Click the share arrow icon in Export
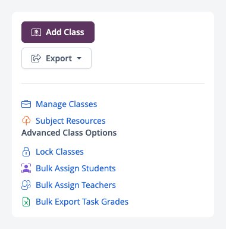This screenshot has height=229, width=226. click(x=36, y=58)
